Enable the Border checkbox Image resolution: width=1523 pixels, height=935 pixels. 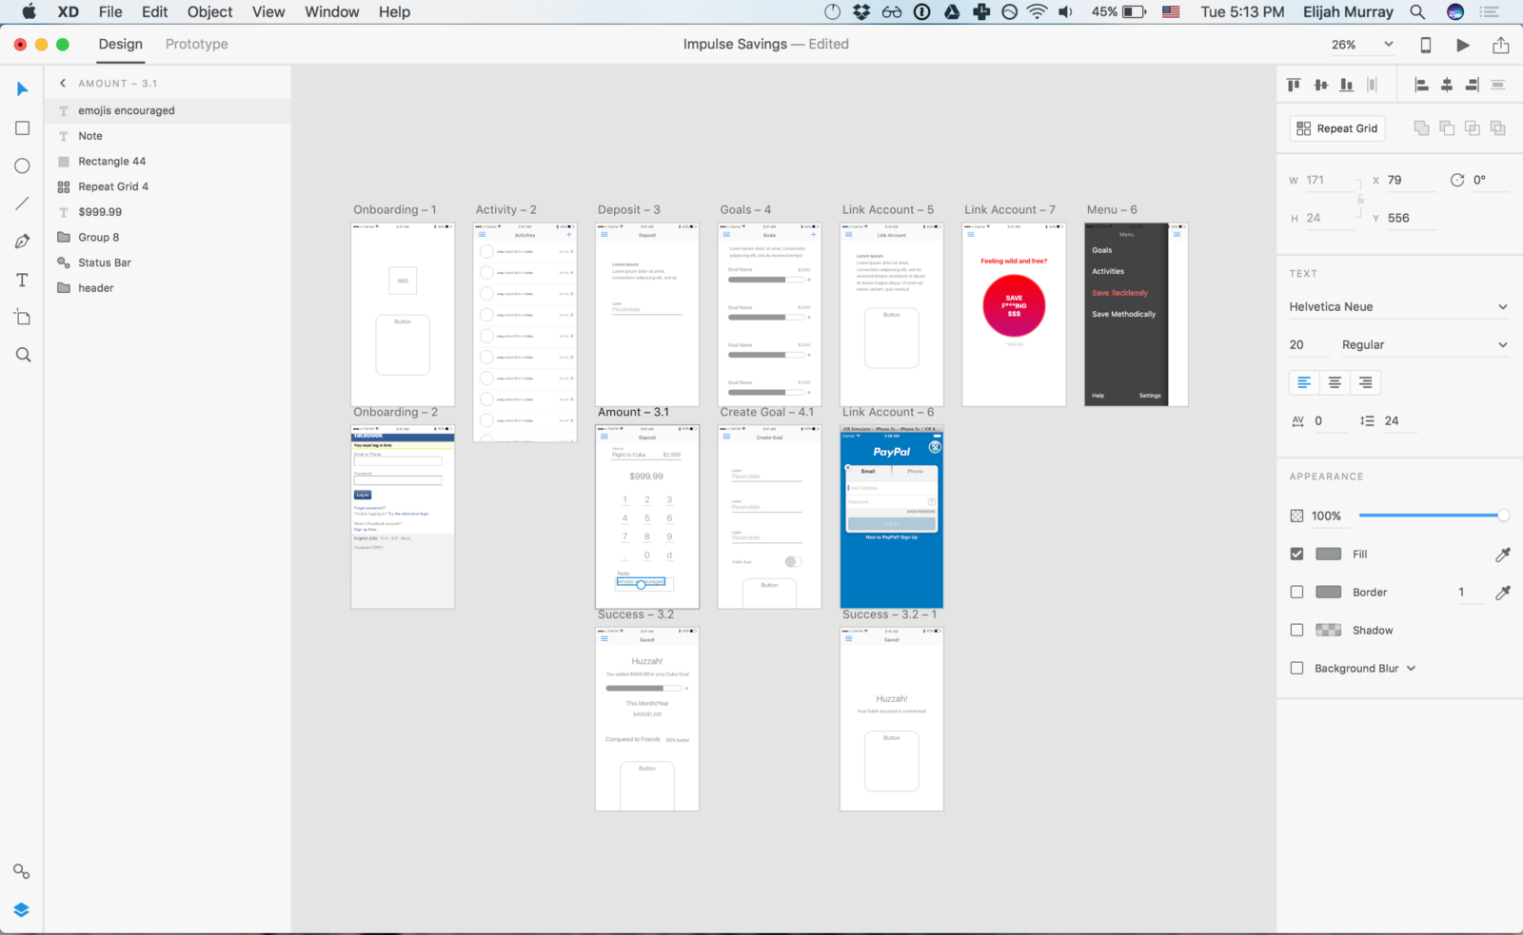[x=1296, y=592]
